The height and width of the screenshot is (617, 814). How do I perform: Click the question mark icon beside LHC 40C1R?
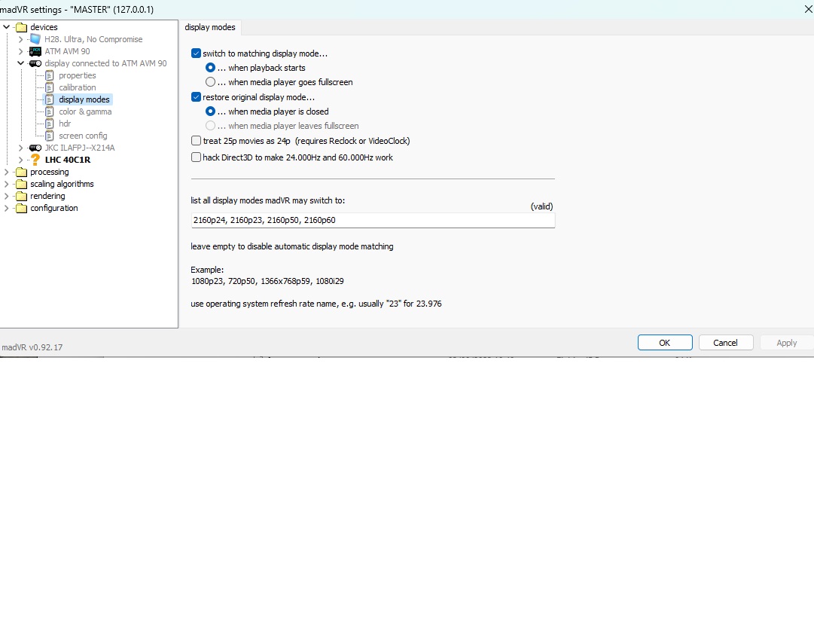click(35, 160)
